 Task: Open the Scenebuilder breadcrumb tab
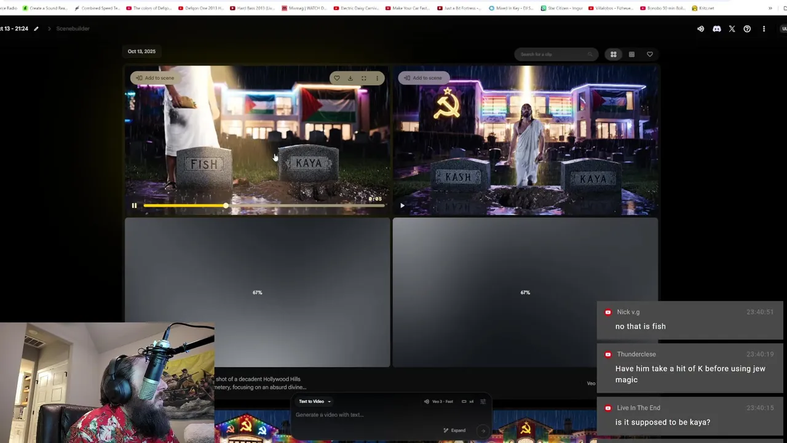click(73, 29)
